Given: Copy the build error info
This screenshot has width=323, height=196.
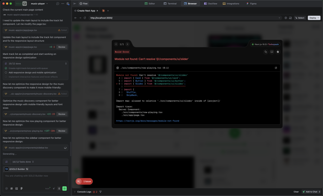Looking at the screenshot, I should coord(266,52).
